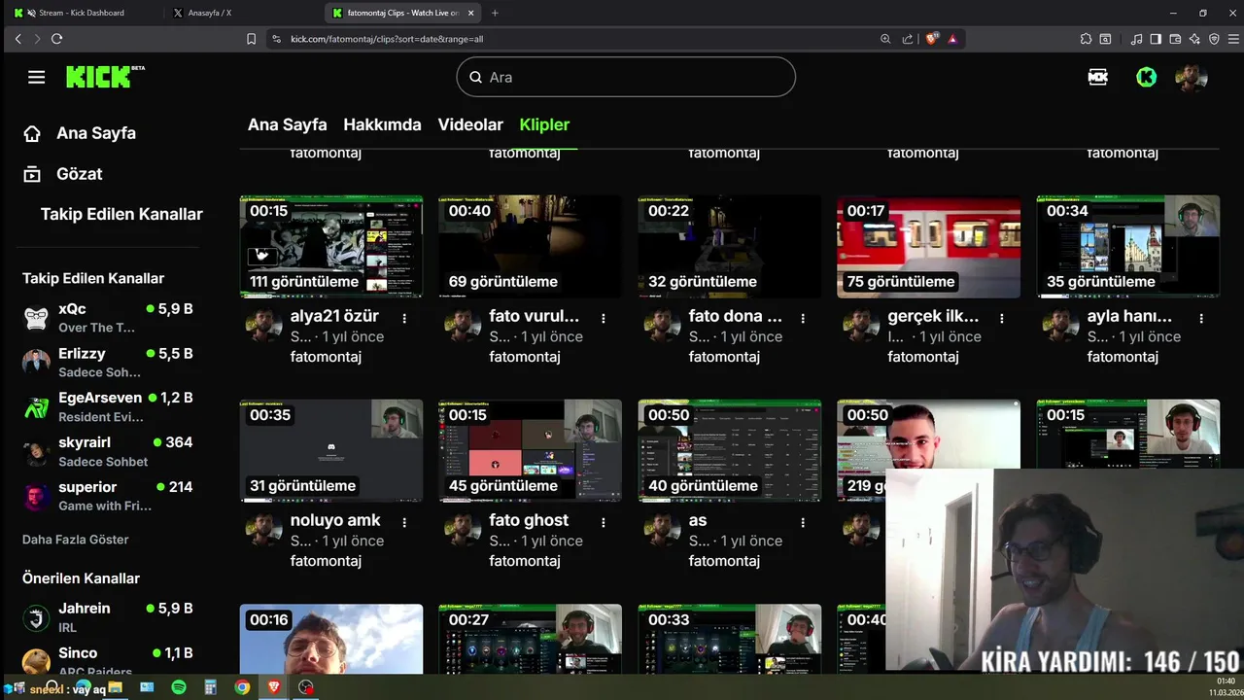This screenshot has height=700, width=1244.
Task: Open the browser main menu icon
Action: [1233, 39]
